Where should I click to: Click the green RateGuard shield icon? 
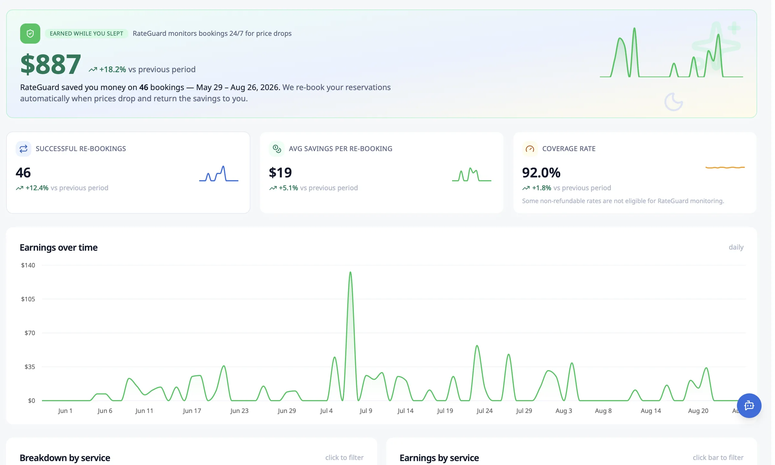point(30,34)
